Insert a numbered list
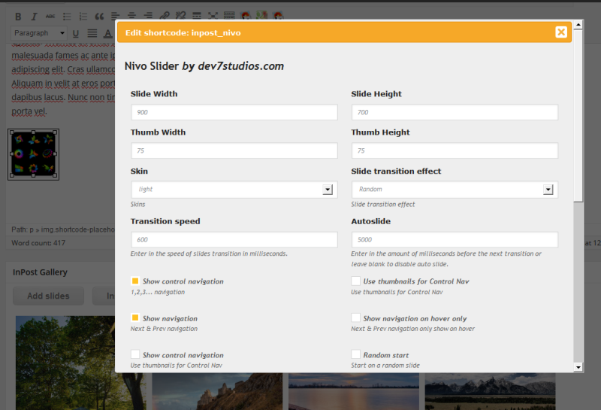601x410 pixels. coord(83,17)
